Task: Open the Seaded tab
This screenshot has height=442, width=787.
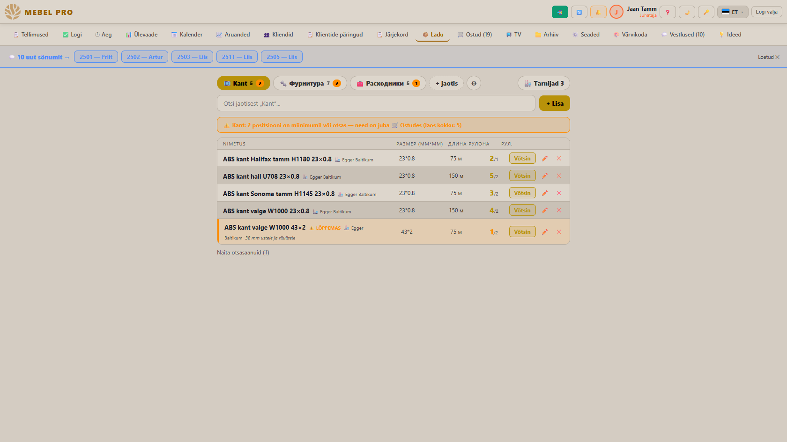Action: tap(586, 35)
